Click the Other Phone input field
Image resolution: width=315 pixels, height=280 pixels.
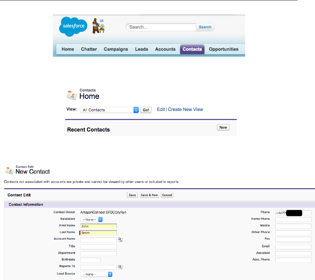point(293,233)
